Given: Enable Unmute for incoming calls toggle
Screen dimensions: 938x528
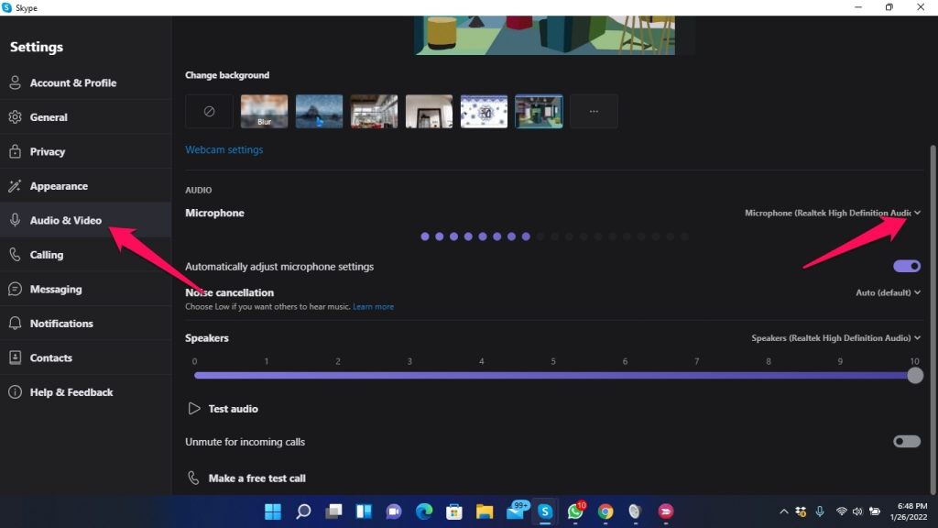Looking at the screenshot, I should 907,442.
